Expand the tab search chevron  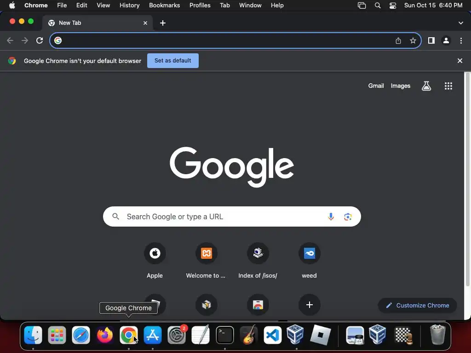461,23
